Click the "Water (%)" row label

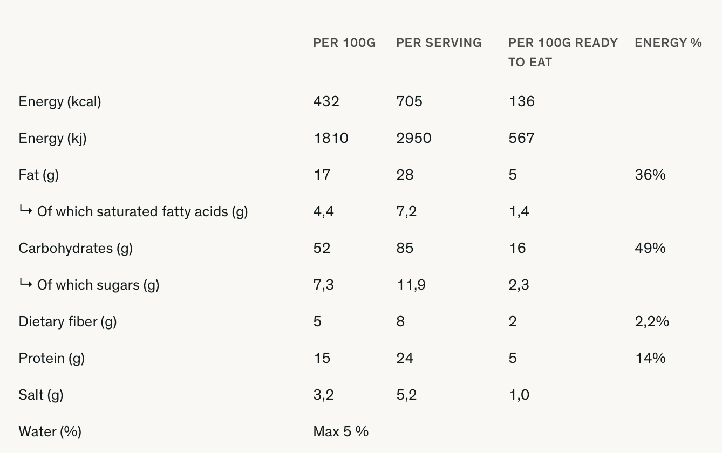click(50, 431)
